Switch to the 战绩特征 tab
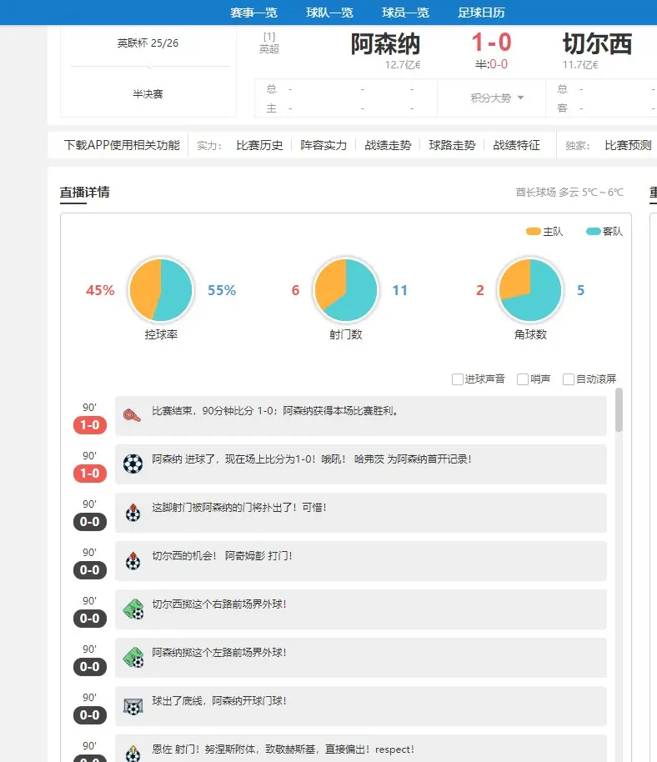657x762 pixels. [x=516, y=145]
